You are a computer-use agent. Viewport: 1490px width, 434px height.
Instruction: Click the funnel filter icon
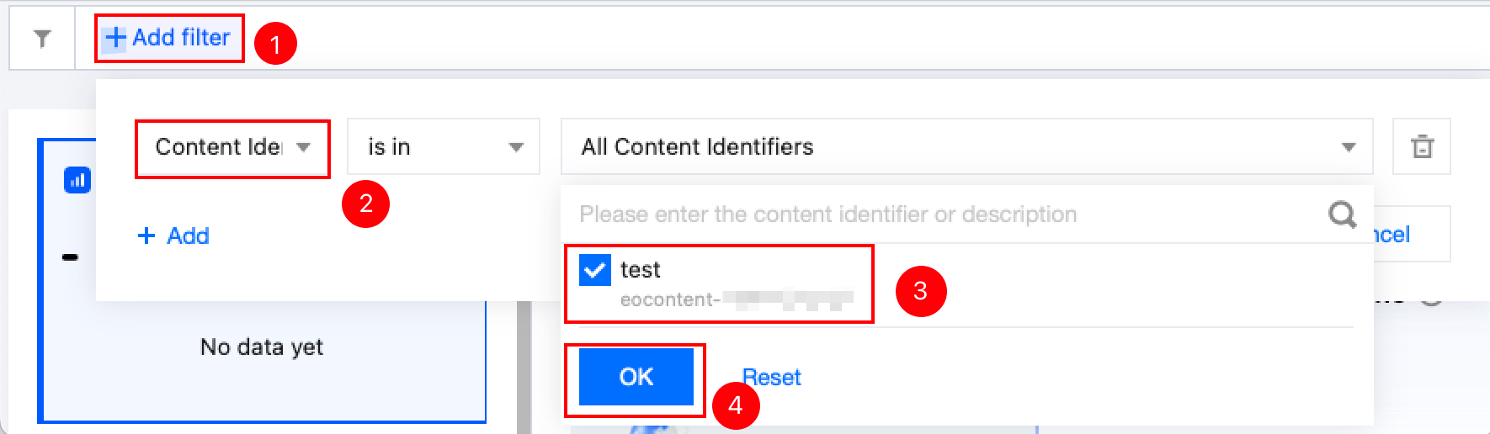pyautogui.click(x=42, y=38)
